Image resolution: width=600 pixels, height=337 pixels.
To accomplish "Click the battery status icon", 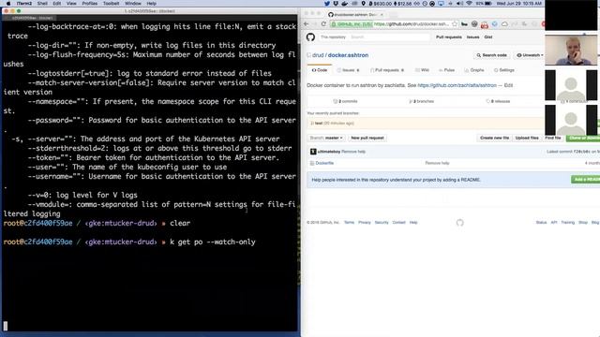I will 488,4.
